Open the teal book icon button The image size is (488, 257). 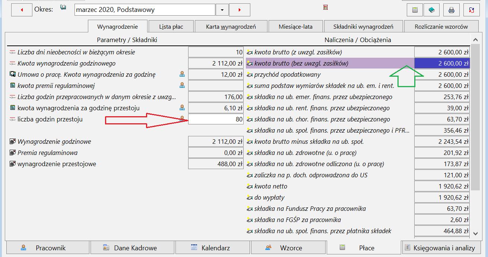tap(431, 10)
